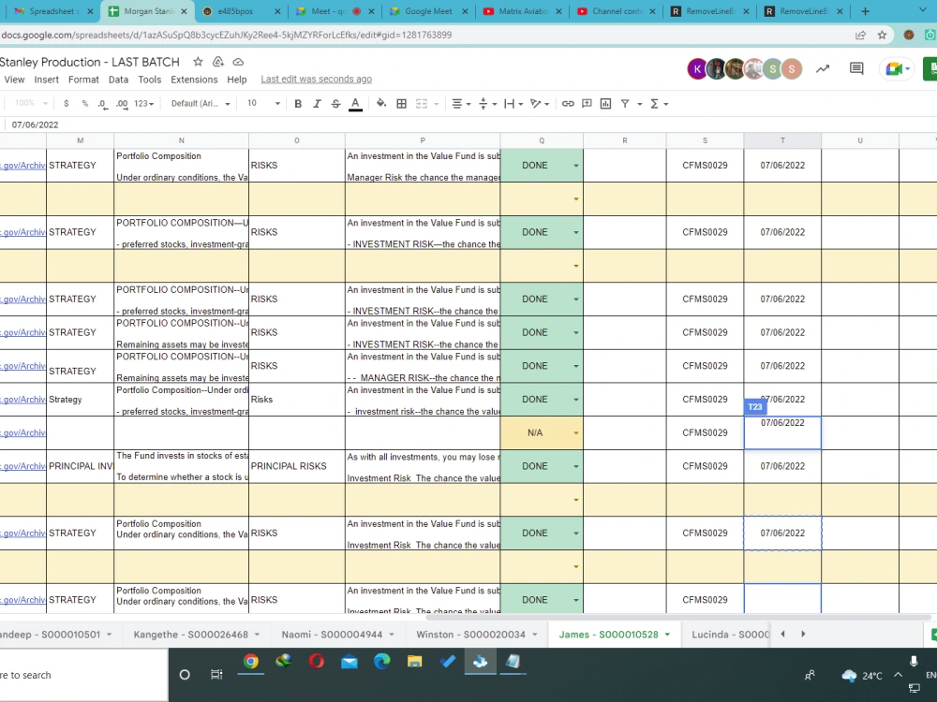Toggle bold formatting in toolbar

click(298, 104)
